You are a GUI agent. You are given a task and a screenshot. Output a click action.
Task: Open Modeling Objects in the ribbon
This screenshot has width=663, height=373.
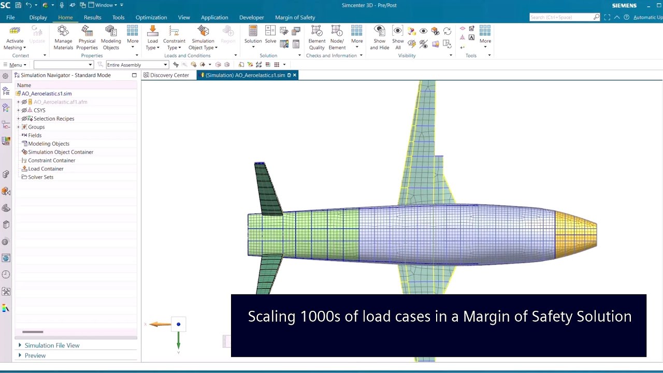111,37
